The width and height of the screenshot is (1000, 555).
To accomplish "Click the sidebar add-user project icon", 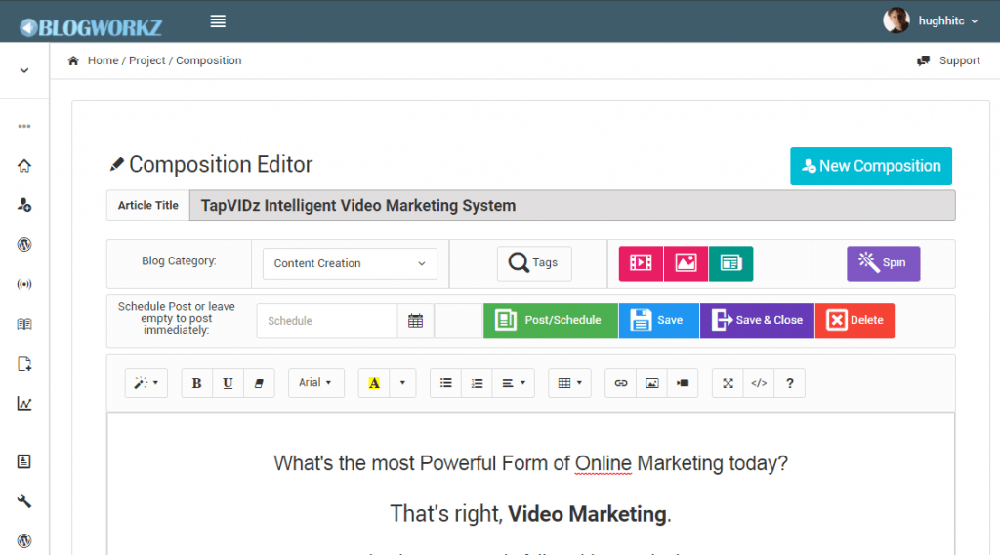I will click(x=24, y=205).
